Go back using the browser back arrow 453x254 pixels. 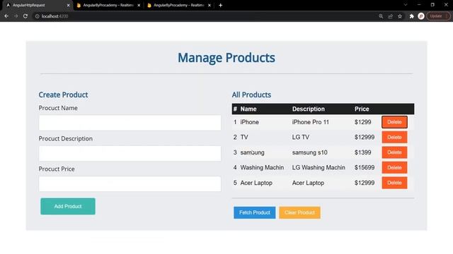(x=6, y=16)
